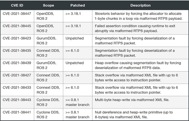Click the Failed assertion condition description
This screenshot has width=189, height=121.
[x=135, y=28]
